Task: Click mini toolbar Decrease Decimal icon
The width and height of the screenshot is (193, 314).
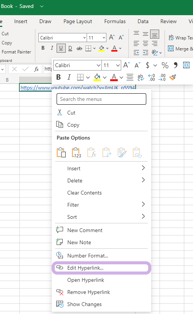Action: coord(162,77)
